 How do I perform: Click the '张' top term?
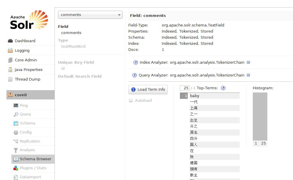192,157
